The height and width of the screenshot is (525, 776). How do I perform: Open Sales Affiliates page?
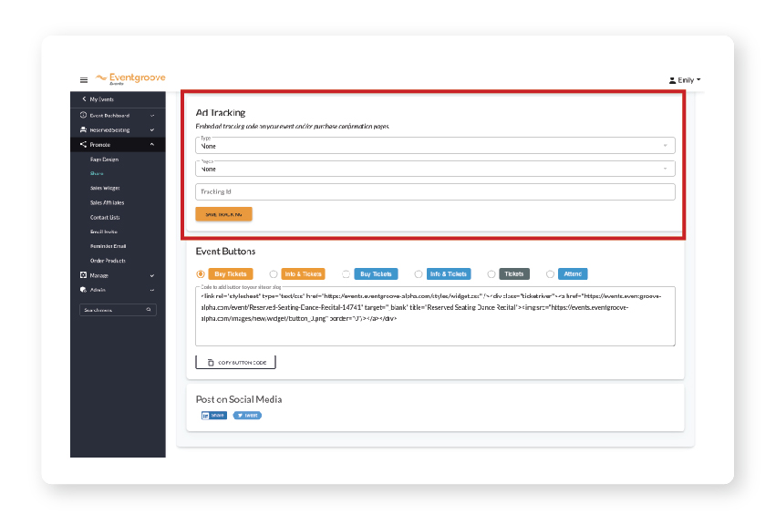(x=107, y=202)
